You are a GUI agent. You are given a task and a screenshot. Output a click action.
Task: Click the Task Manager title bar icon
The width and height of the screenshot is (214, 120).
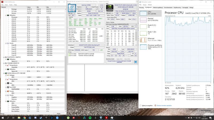140,2
